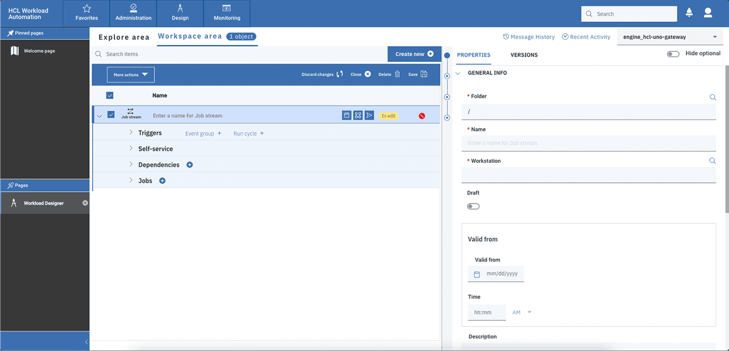This screenshot has width=729, height=351.
Task: Open the engine_hcl-uno-gateway engine dropdown
Action: [x=669, y=37]
